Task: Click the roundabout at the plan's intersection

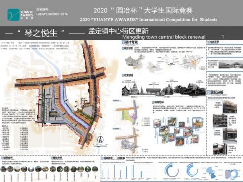Action: [x=93, y=77]
